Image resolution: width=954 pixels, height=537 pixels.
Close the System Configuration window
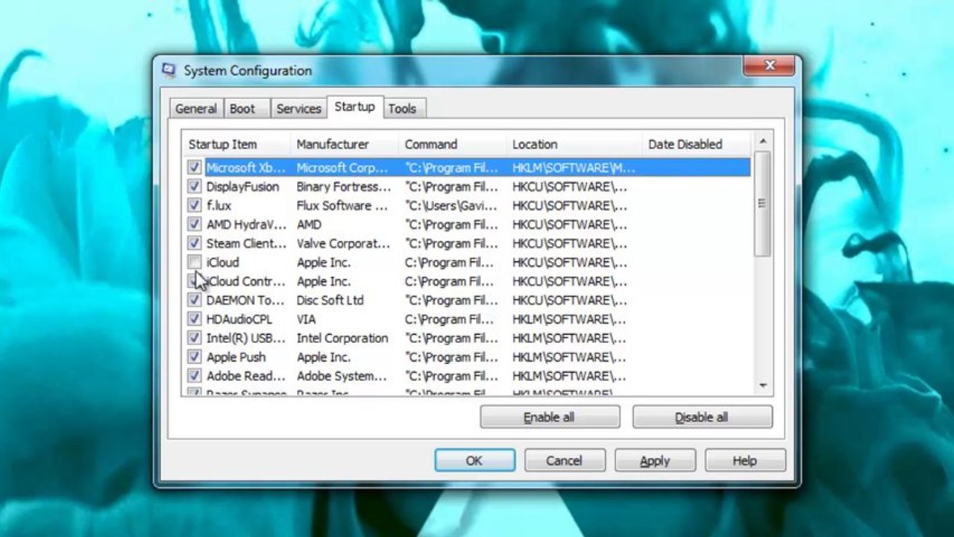[770, 66]
